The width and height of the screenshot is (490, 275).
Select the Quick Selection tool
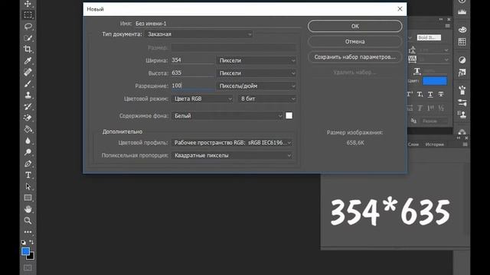click(28, 37)
